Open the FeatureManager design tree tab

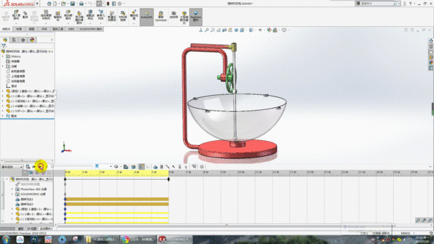[x=5, y=40]
